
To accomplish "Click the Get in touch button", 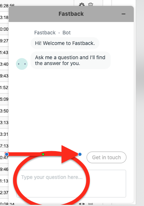I will [x=106, y=157].
